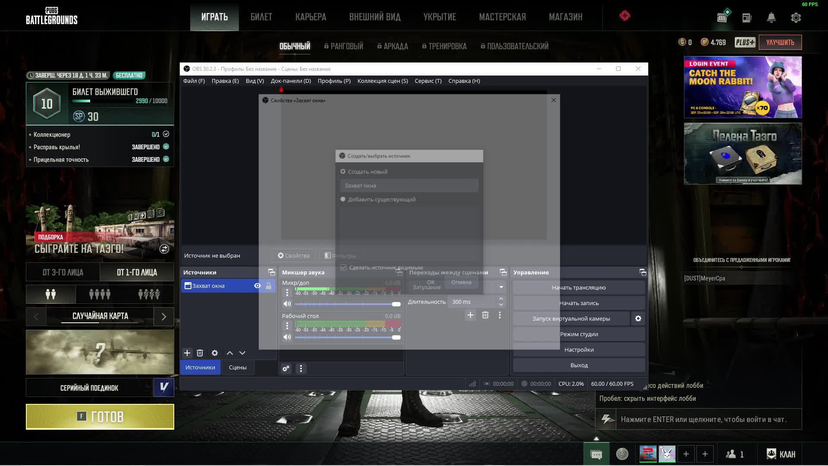Click source name field Захват окна
Screen dimensions: 828x466
[x=409, y=186]
